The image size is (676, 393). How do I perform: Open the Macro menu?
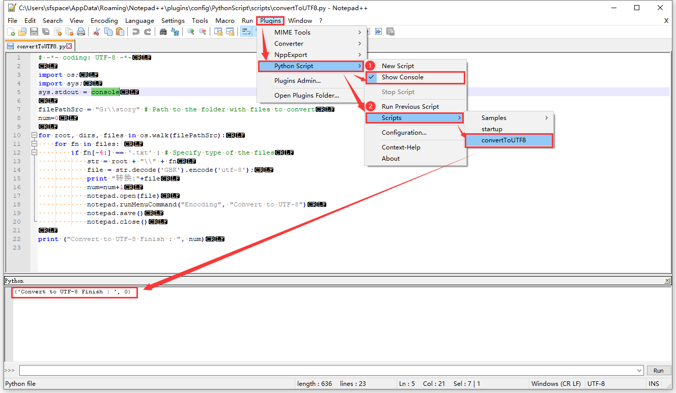click(225, 20)
